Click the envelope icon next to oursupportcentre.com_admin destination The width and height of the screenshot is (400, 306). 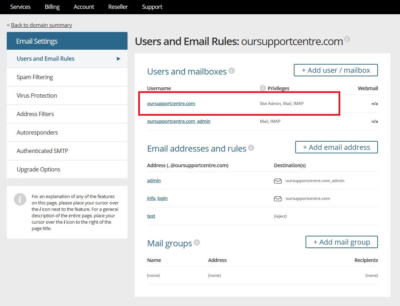pyautogui.click(x=277, y=181)
